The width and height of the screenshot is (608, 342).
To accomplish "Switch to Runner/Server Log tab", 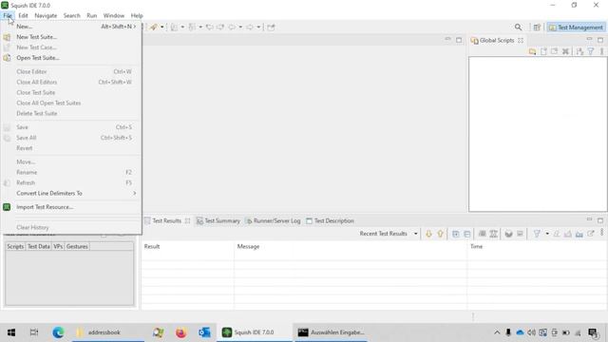I will pyautogui.click(x=274, y=220).
